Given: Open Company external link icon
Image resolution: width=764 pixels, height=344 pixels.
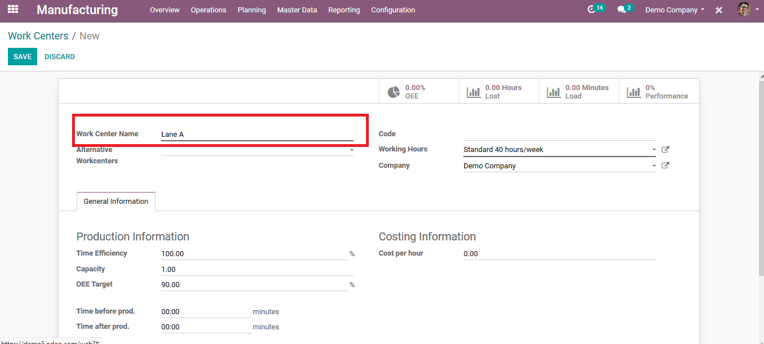Looking at the screenshot, I should pos(665,166).
